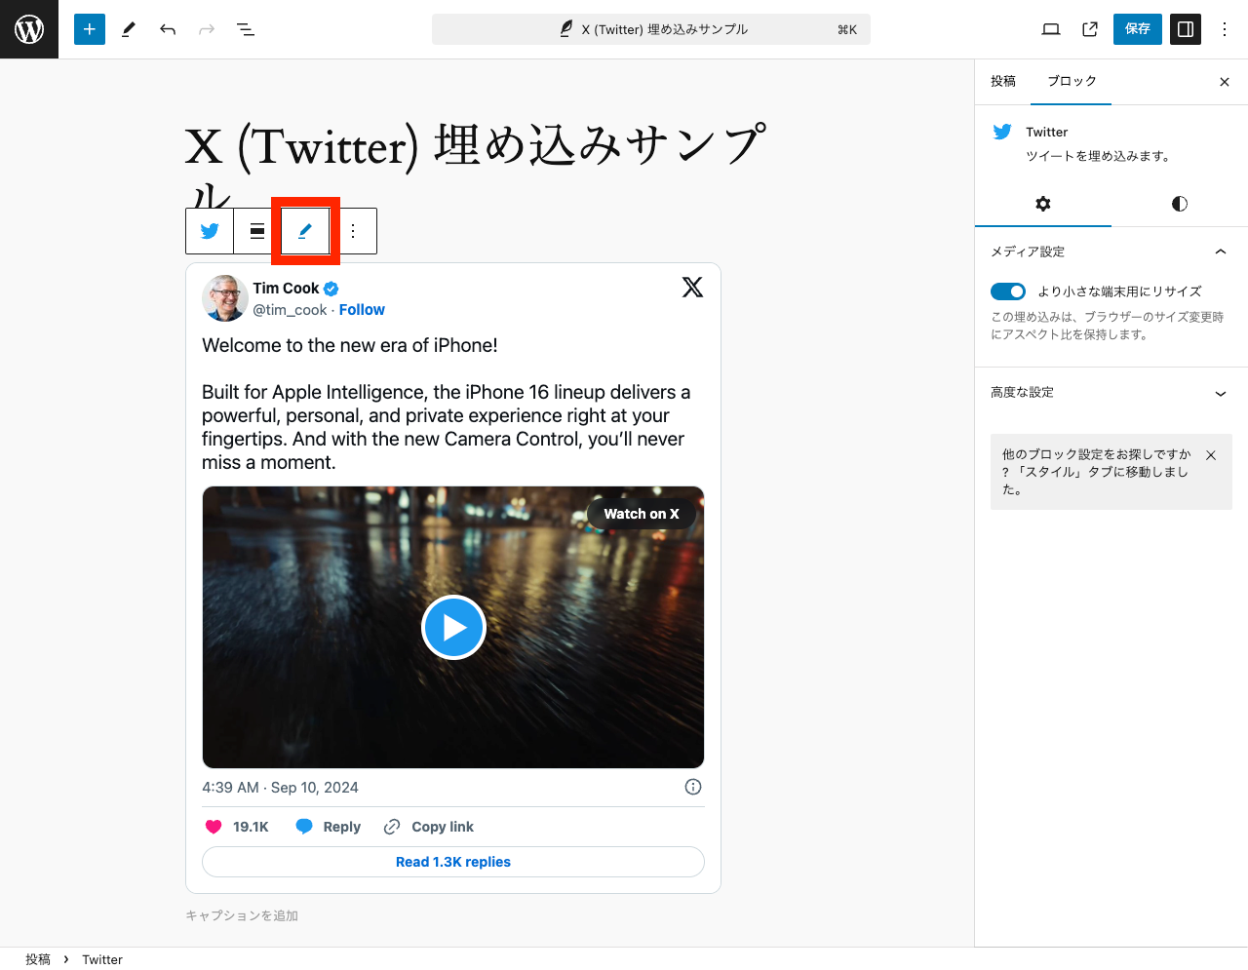1248x970 pixels.
Task: Click the X logo on the tweet
Action: click(x=692, y=287)
